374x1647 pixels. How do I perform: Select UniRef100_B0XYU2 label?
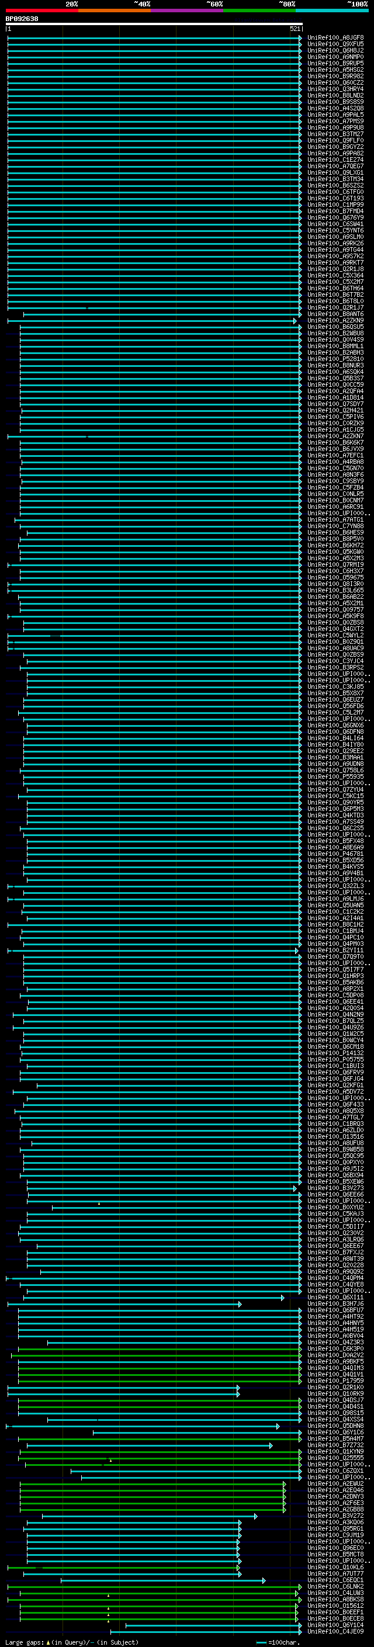tap(335, 1207)
